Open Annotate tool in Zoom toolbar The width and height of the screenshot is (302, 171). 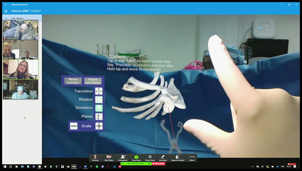(163, 158)
